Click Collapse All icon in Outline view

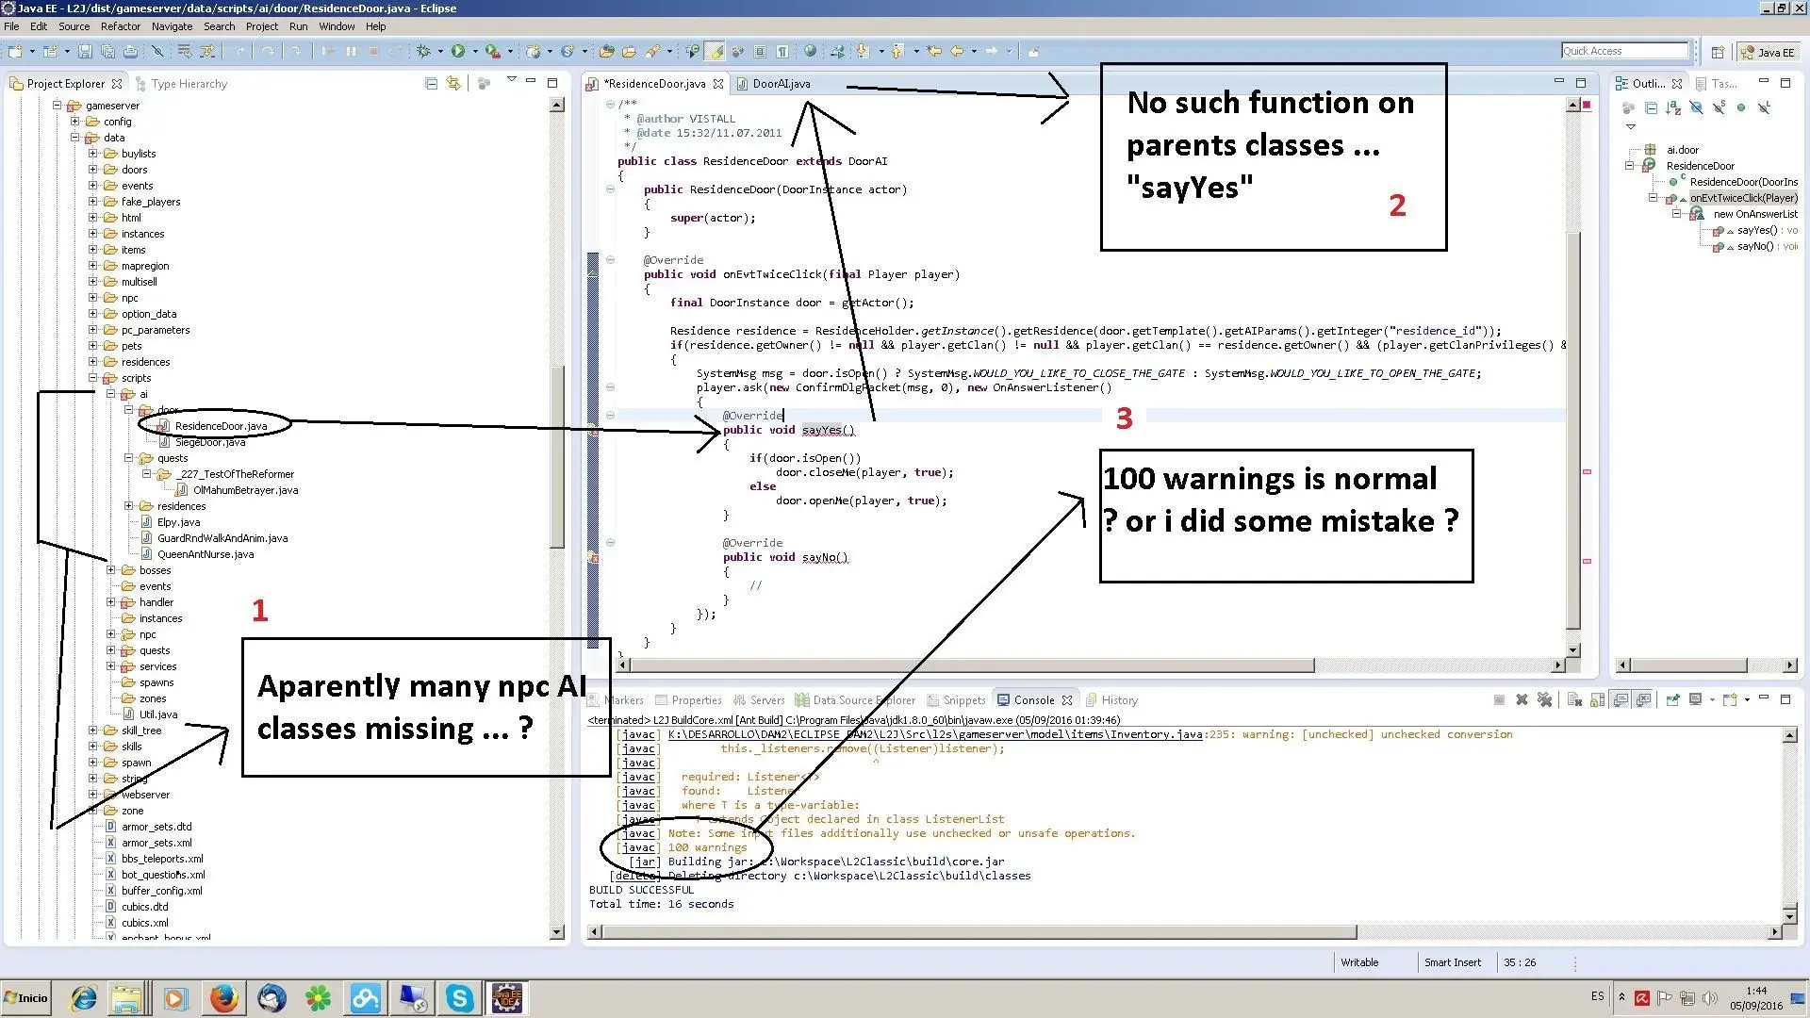(x=1651, y=107)
